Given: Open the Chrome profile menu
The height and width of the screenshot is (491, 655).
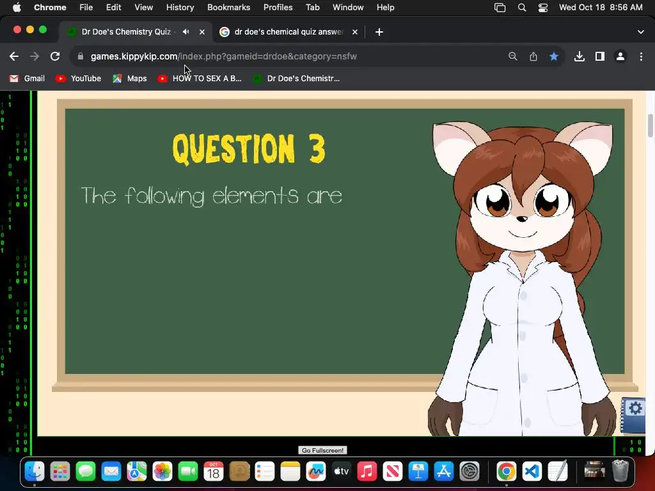Looking at the screenshot, I should pyautogui.click(x=620, y=56).
